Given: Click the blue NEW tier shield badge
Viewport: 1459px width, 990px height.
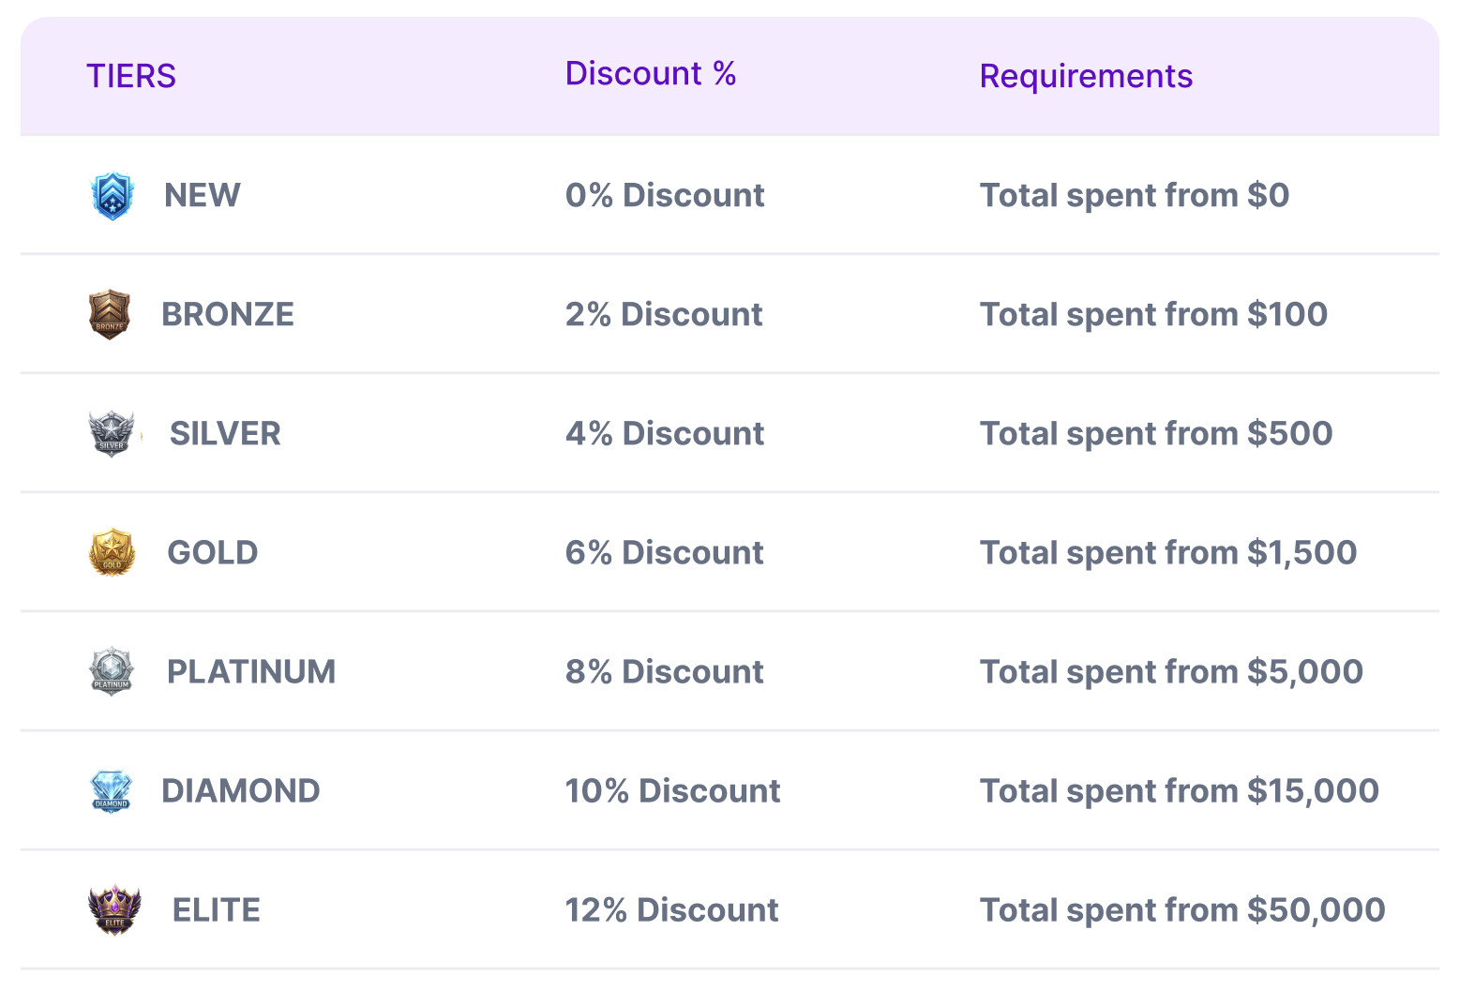Looking at the screenshot, I should (x=113, y=196).
